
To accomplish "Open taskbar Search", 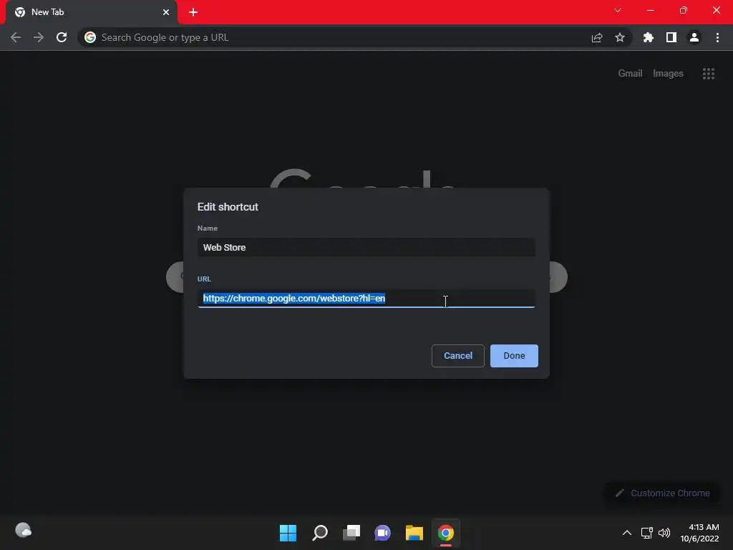I will click(x=320, y=533).
